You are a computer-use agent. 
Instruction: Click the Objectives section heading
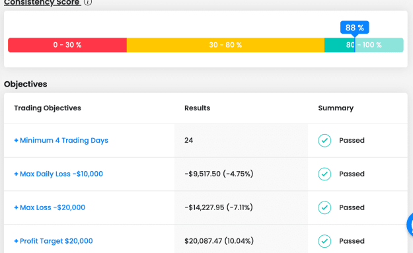(26, 85)
